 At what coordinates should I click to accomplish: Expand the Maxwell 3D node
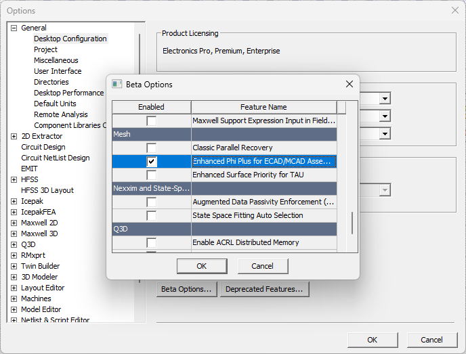coord(14,234)
